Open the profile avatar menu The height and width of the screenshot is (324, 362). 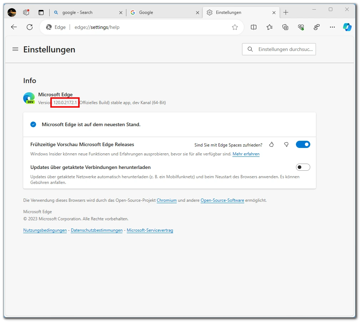click(12, 12)
